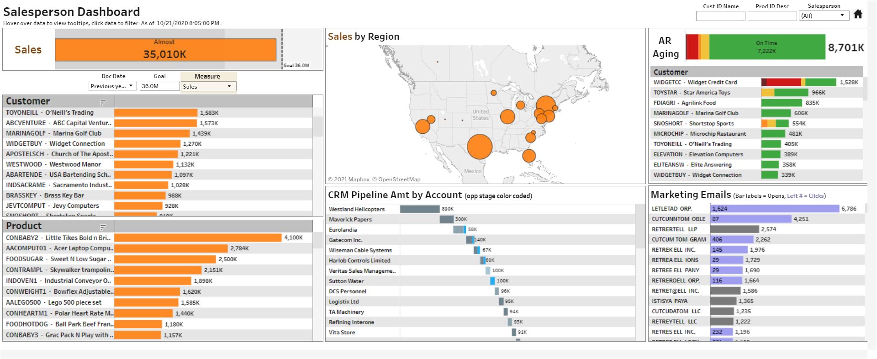Viewport: 877px width, 359px height.
Task: Click INDOVEN1 Industrial Conveyor row
Action: click(158, 281)
